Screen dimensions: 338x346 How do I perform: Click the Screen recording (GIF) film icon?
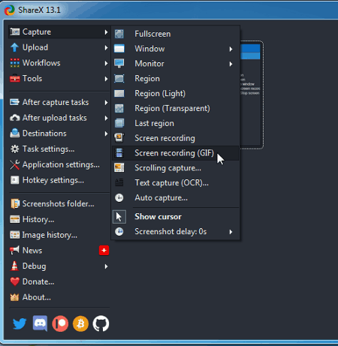(119, 152)
